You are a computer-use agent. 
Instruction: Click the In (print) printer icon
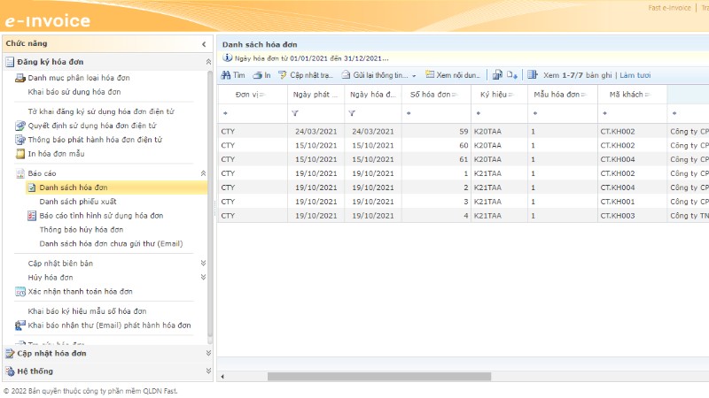click(257, 75)
